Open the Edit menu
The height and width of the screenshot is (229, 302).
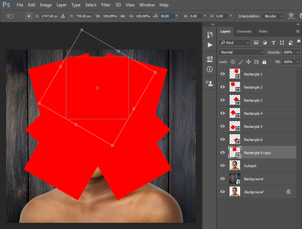32,5
